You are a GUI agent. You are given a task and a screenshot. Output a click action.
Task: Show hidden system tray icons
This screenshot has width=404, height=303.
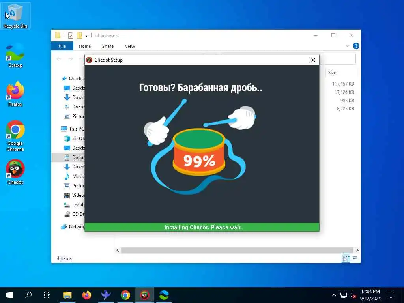[334, 295]
